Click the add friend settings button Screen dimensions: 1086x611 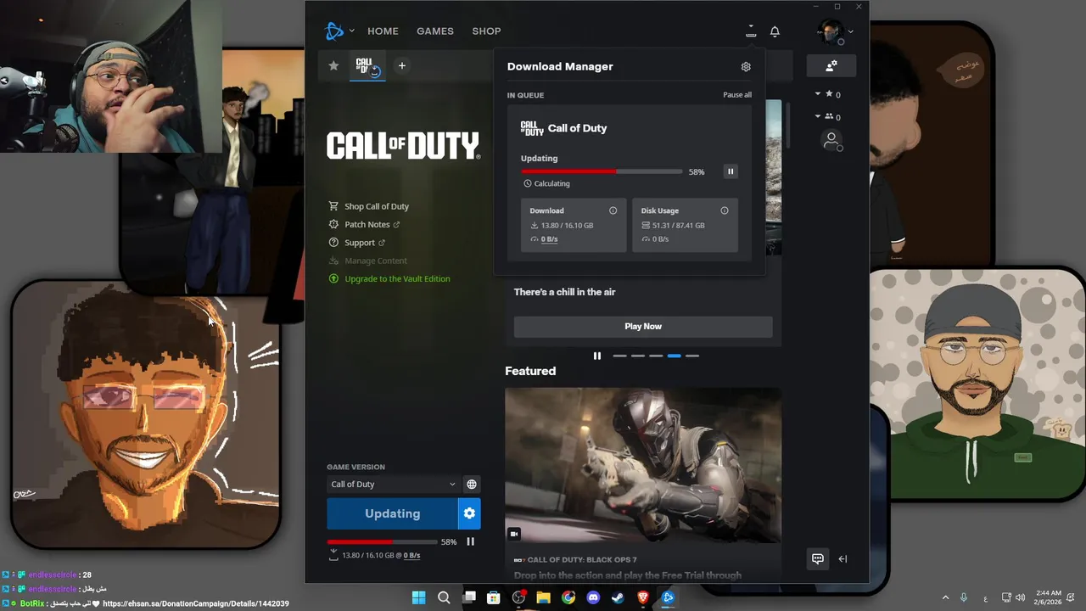831,65
